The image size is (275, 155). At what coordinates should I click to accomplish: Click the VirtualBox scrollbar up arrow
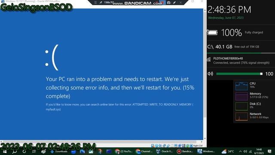[205, 10]
